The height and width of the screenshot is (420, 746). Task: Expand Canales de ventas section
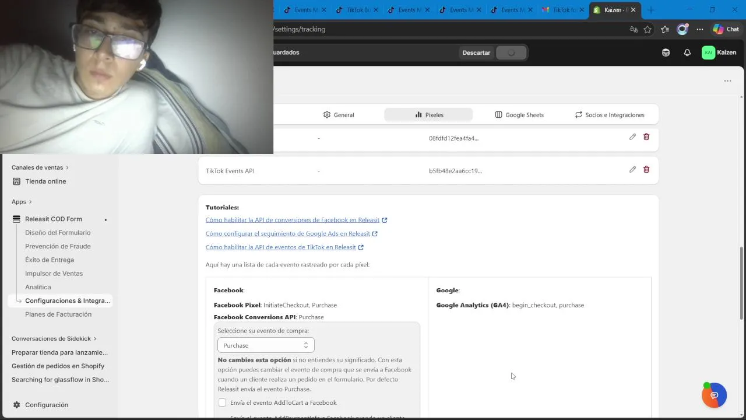(x=40, y=167)
